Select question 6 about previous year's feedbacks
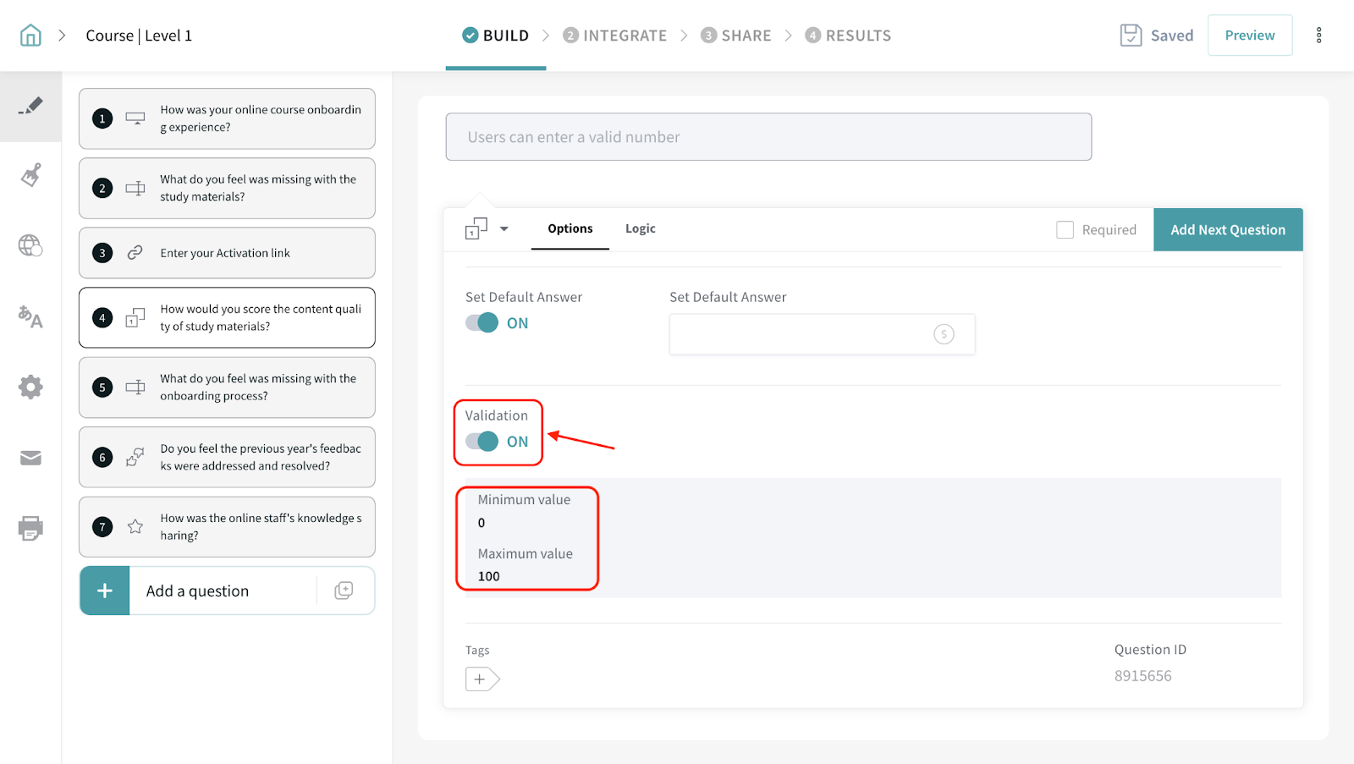1354x764 pixels. (227, 458)
